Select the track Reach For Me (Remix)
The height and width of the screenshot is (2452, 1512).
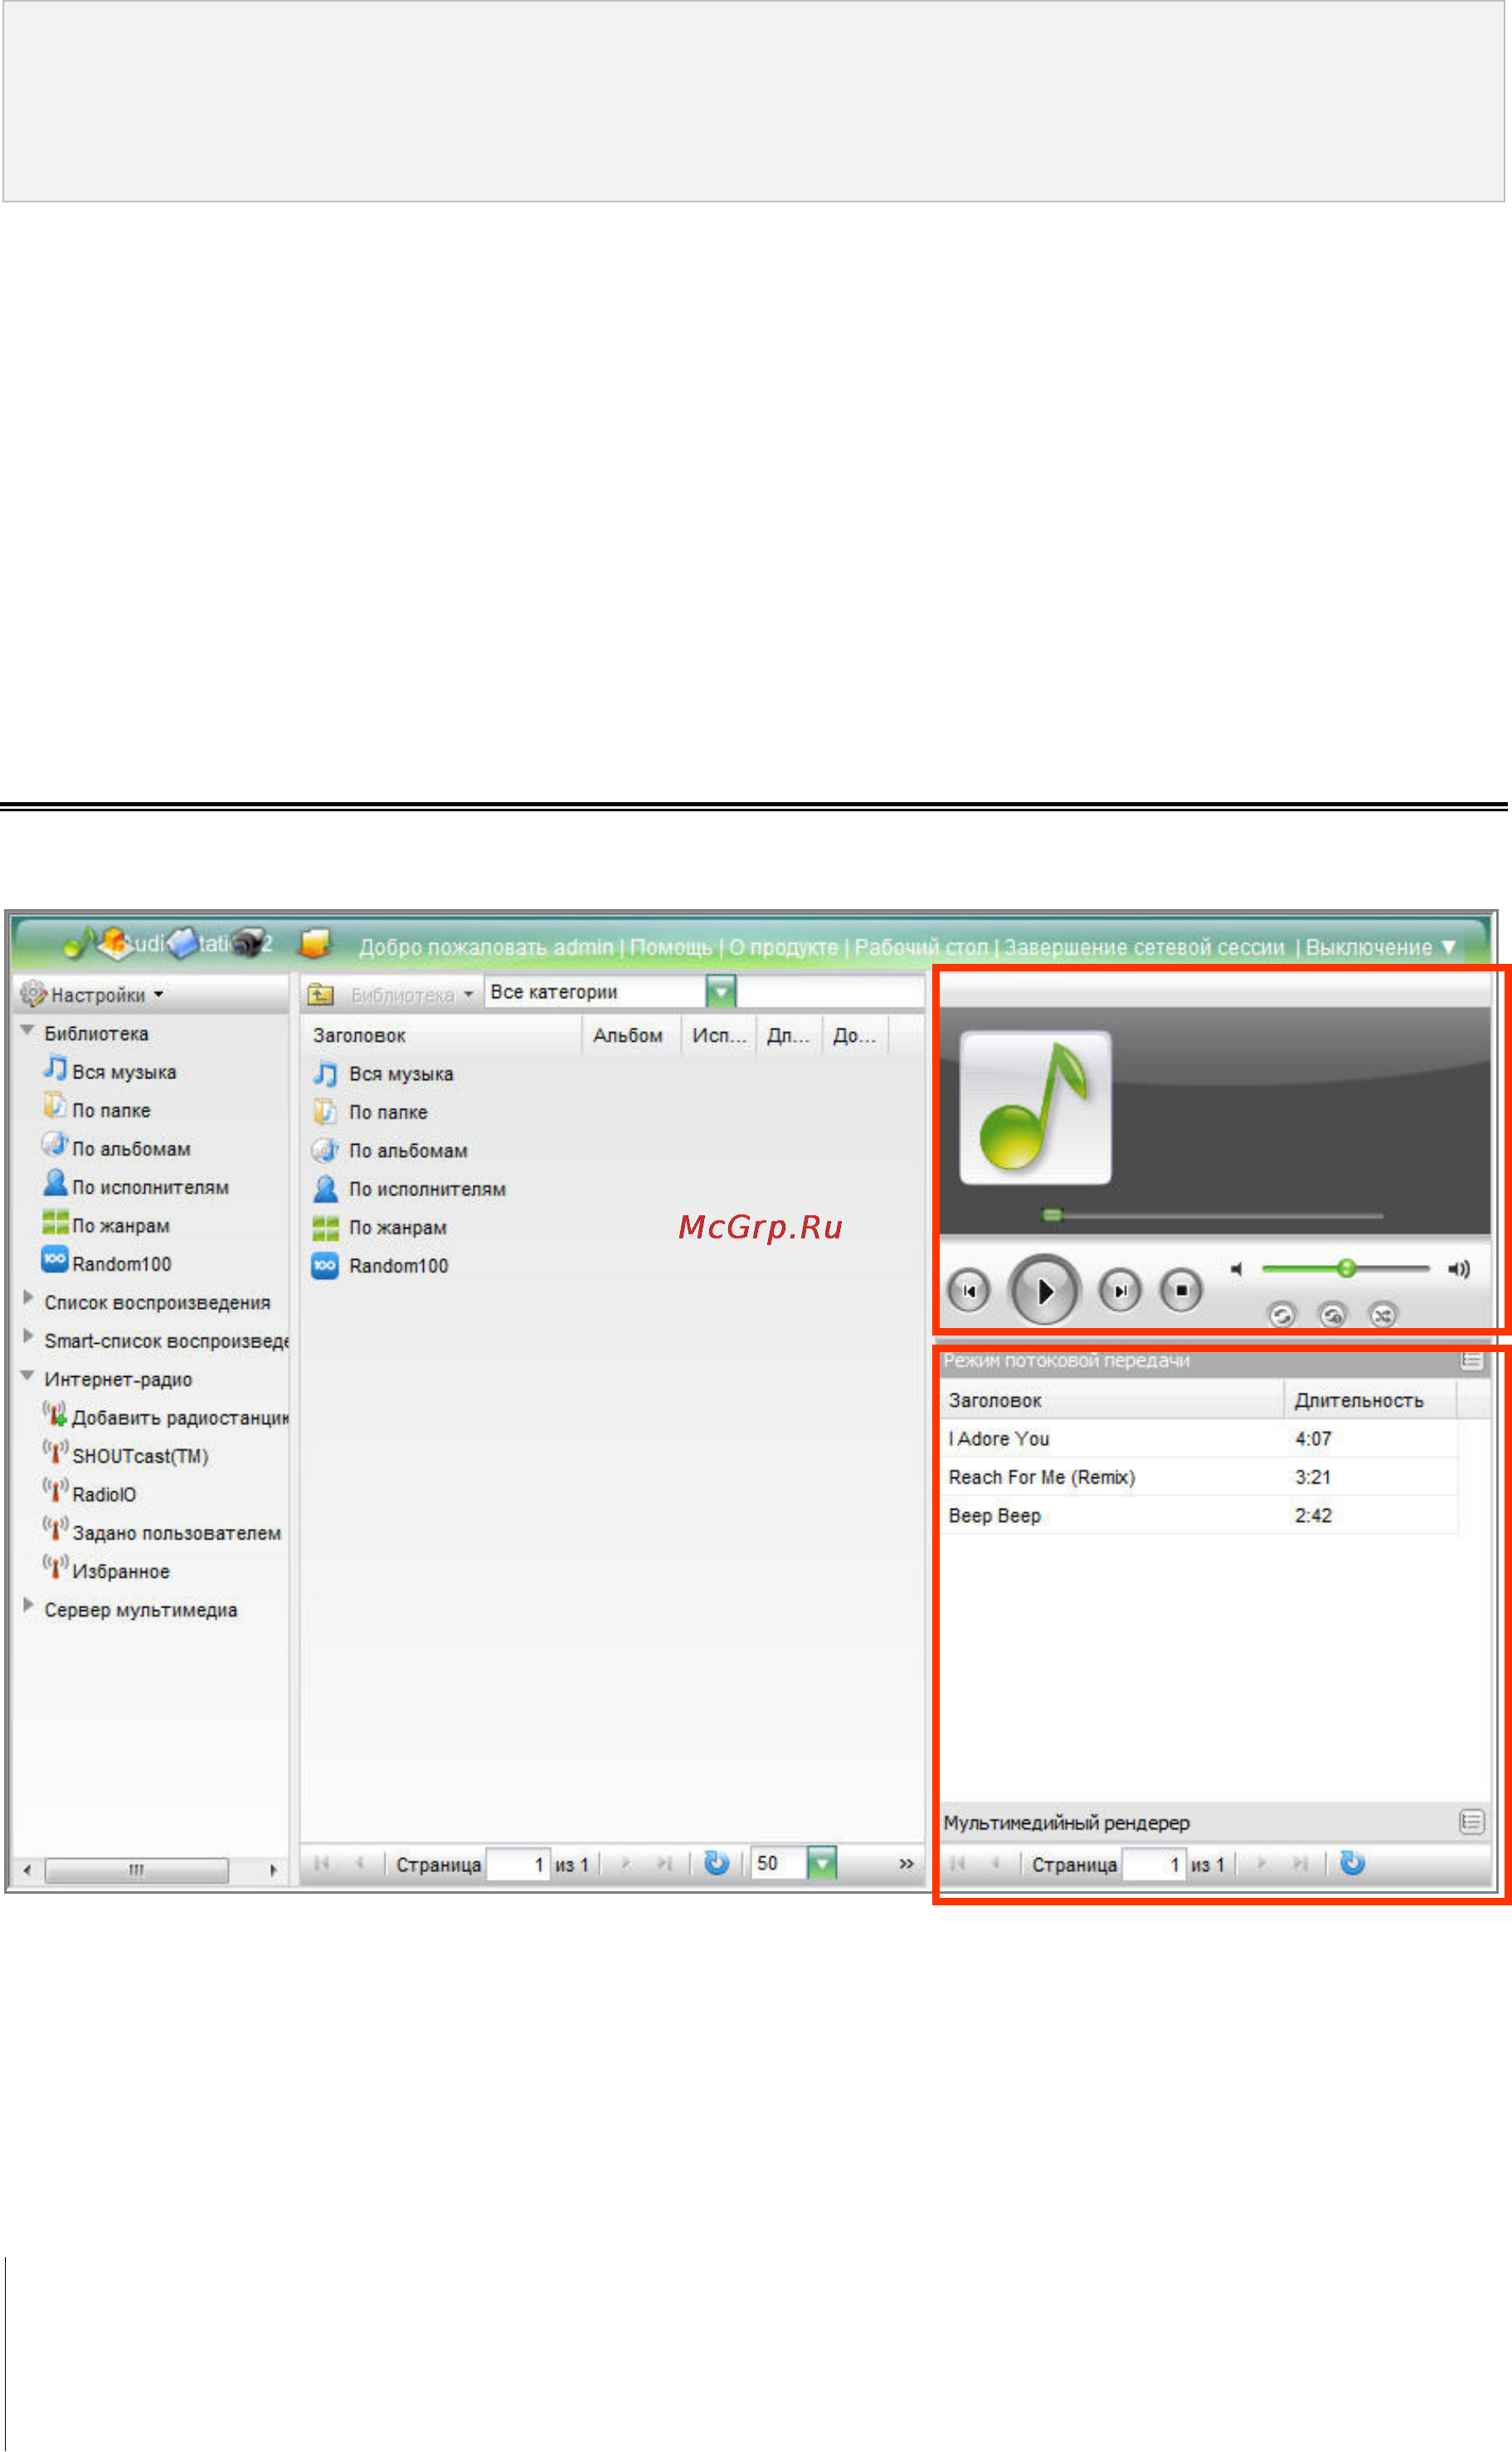pyautogui.click(x=1199, y=1477)
